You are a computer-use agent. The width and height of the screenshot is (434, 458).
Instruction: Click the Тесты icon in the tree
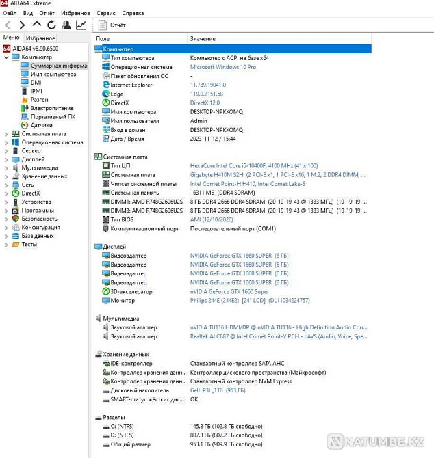tap(16, 244)
